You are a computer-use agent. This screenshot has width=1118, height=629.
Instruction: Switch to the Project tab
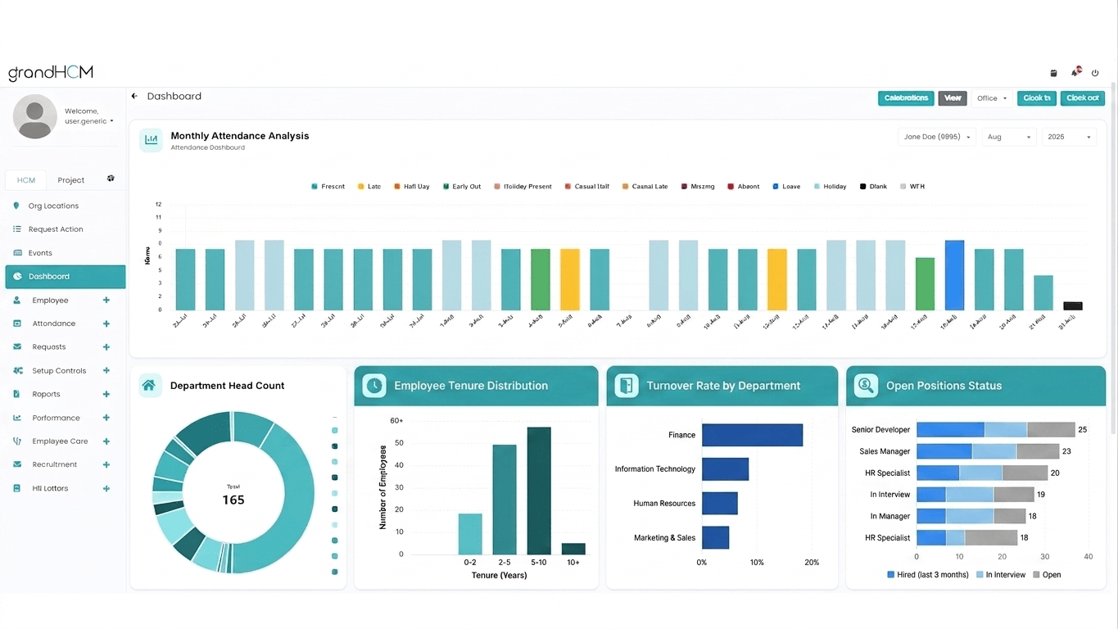coord(71,180)
